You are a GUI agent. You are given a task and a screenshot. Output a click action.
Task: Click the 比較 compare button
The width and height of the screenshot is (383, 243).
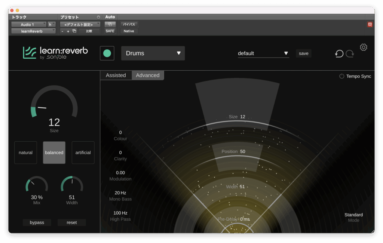(89, 31)
